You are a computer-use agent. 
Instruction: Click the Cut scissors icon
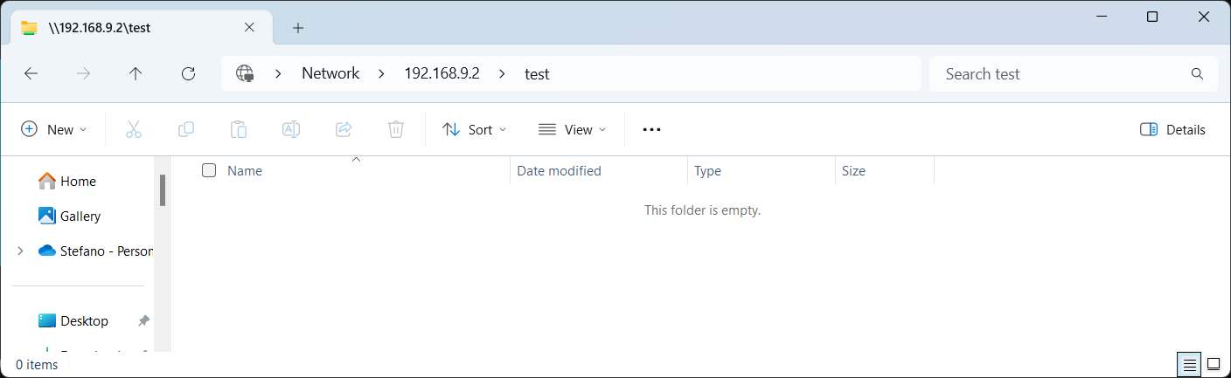point(133,129)
